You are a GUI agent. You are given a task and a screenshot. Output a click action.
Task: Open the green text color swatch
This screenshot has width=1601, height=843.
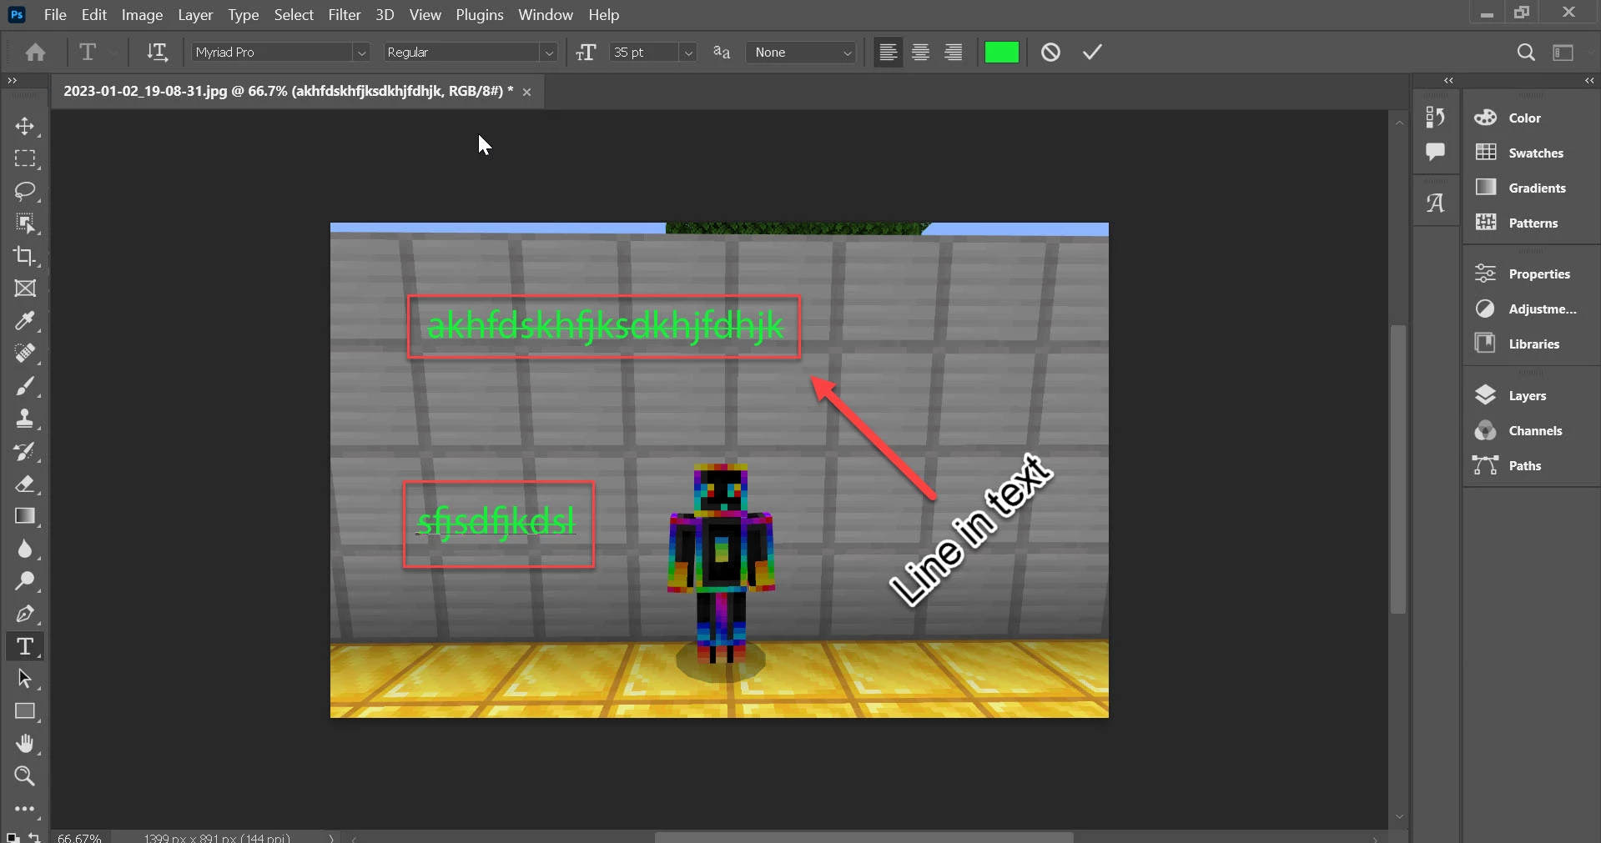point(1002,53)
